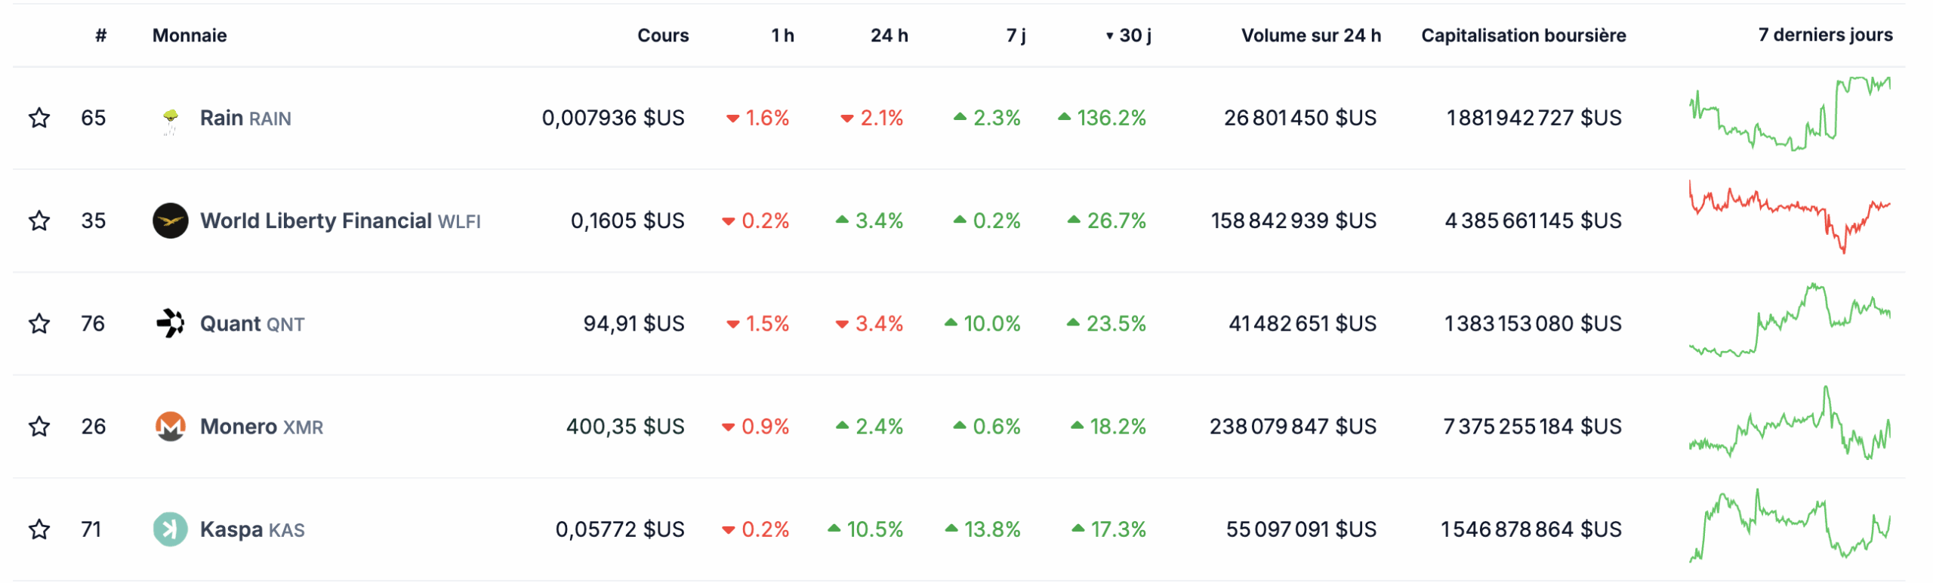1933x583 pixels.
Task: Click the Monero coin logo icon
Action: tap(171, 427)
